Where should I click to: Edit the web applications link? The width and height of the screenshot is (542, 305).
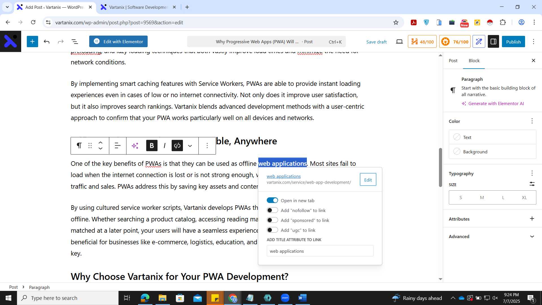368,180
